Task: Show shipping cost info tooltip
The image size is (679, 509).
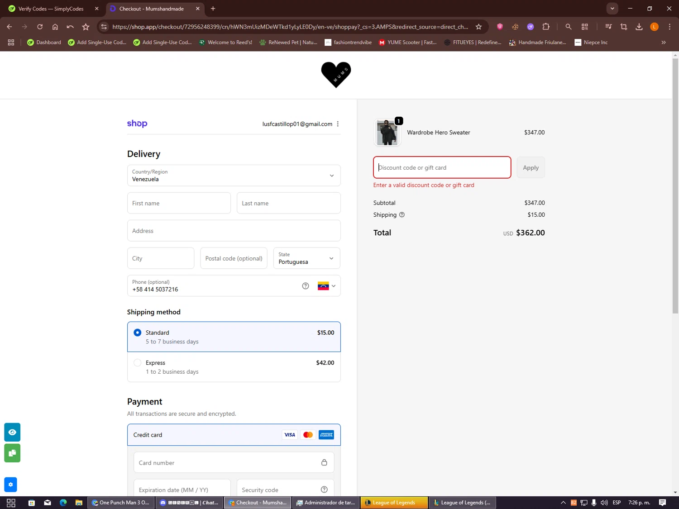Action: click(x=402, y=215)
